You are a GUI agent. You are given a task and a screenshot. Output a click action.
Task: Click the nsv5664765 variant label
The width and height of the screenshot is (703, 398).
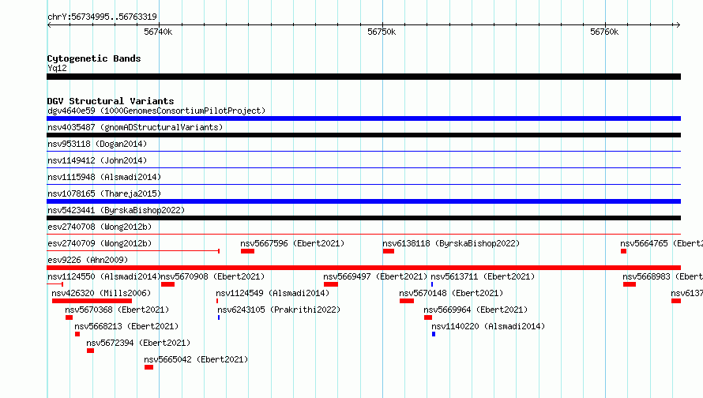click(661, 243)
